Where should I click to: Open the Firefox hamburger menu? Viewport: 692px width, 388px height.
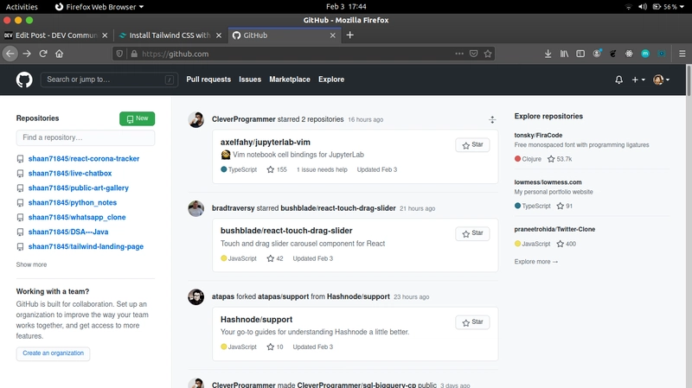point(682,54)
